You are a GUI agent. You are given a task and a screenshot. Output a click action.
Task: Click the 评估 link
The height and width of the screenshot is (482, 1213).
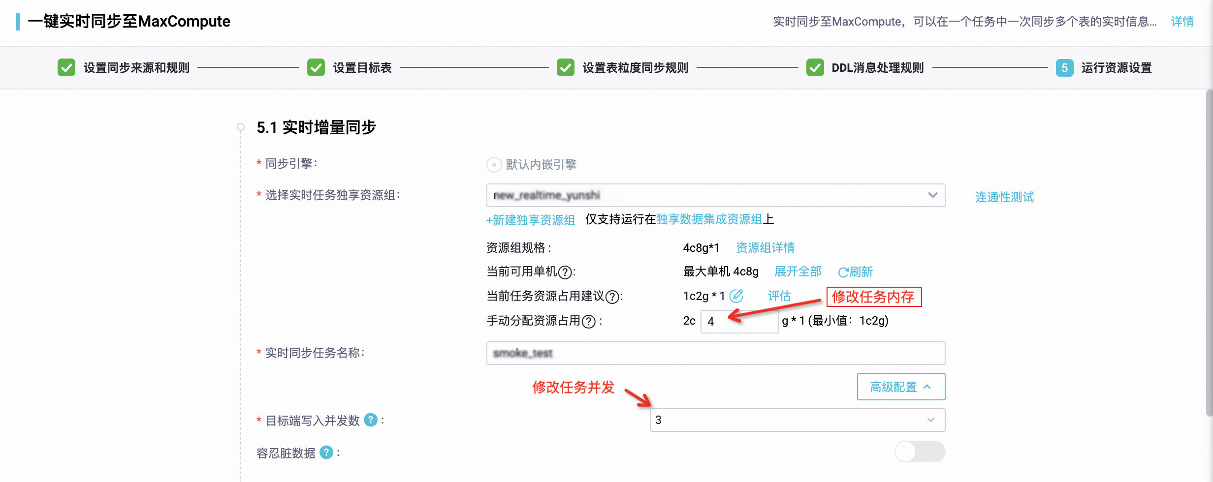779,296
